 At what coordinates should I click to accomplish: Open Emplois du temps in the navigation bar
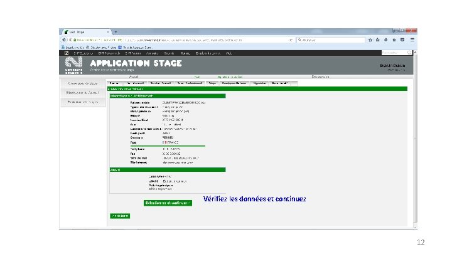click(x=208, y=53)
